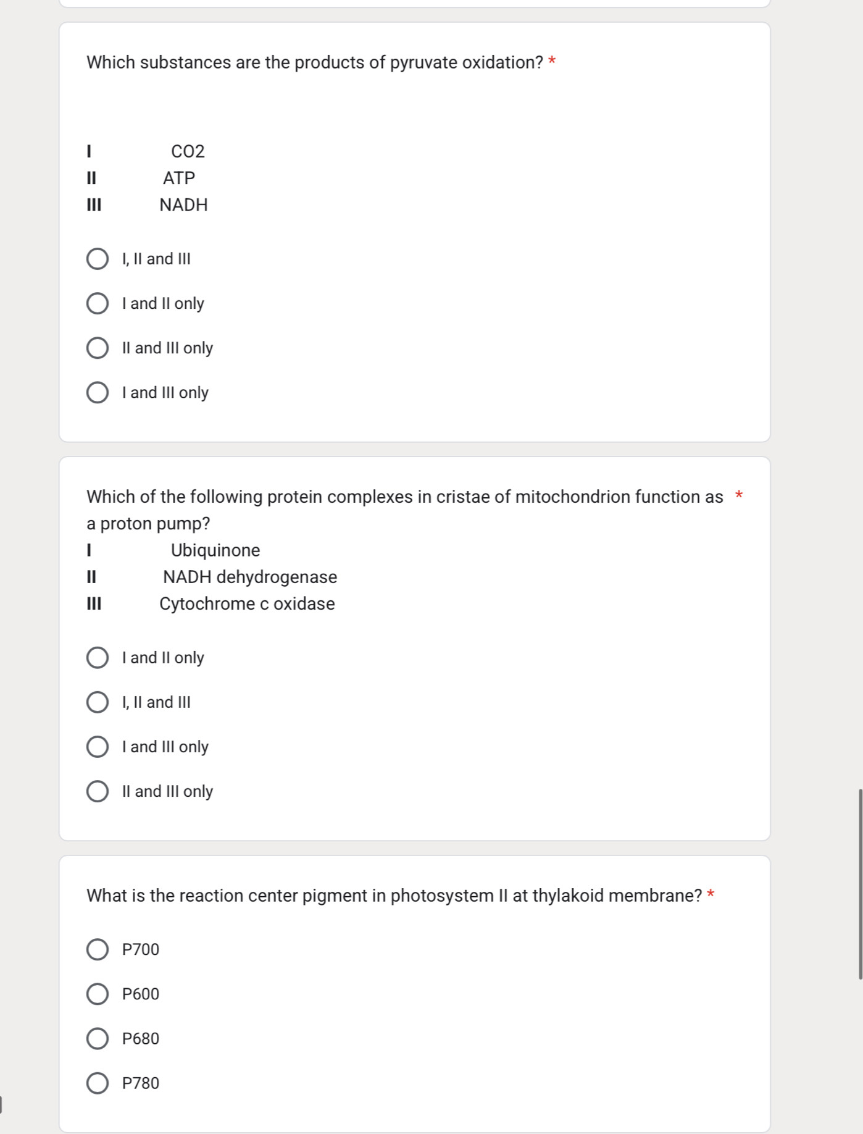The image size is (863, 1134).
Task: Select the P680 answer option
Action: coord(99,1038)
